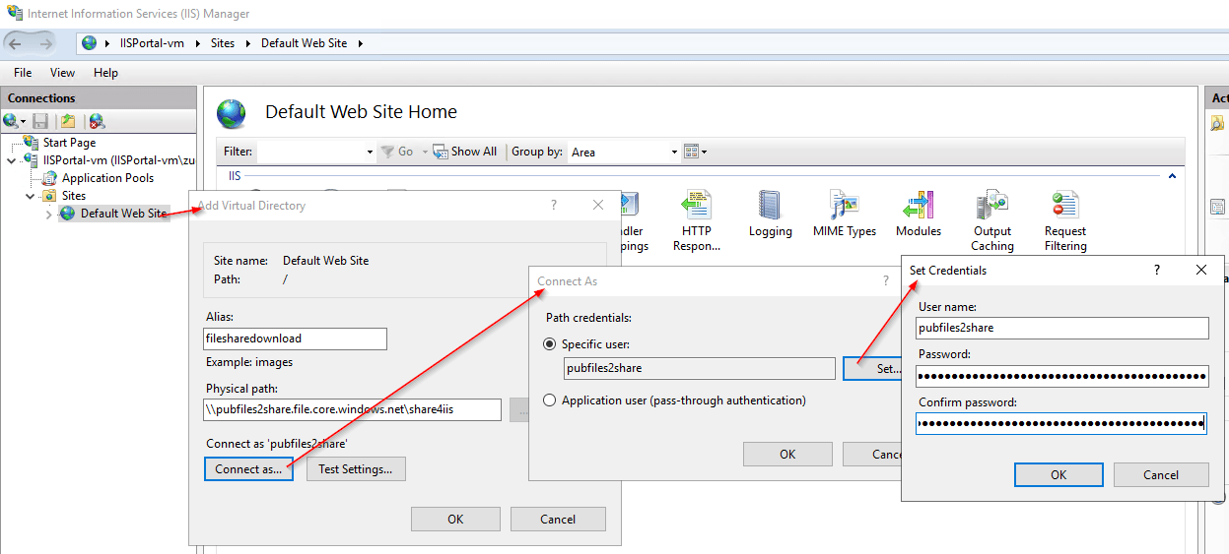Click the Up folder icon in Connections toolbar
This screenshot has height=554, width=1229.
tap(68, 121)
